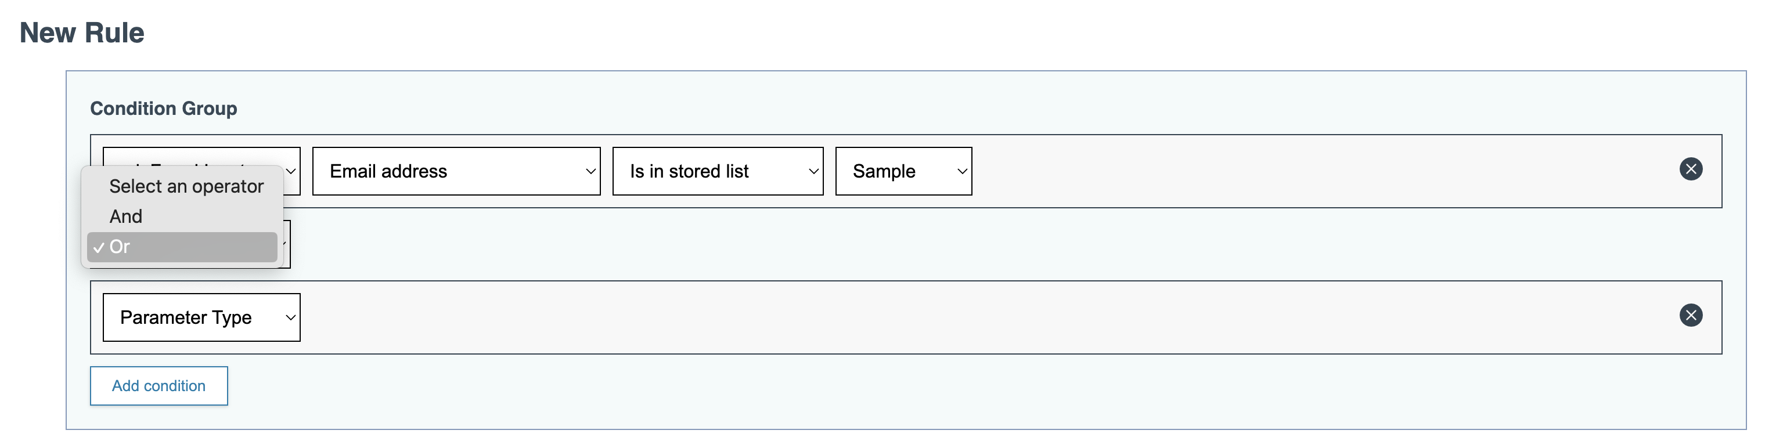Click the chevron on Is in stored list

(813, 171)
